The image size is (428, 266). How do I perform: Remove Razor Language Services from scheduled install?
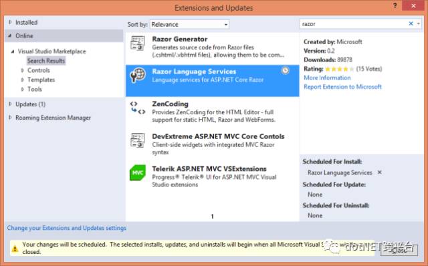click(380, 172)
